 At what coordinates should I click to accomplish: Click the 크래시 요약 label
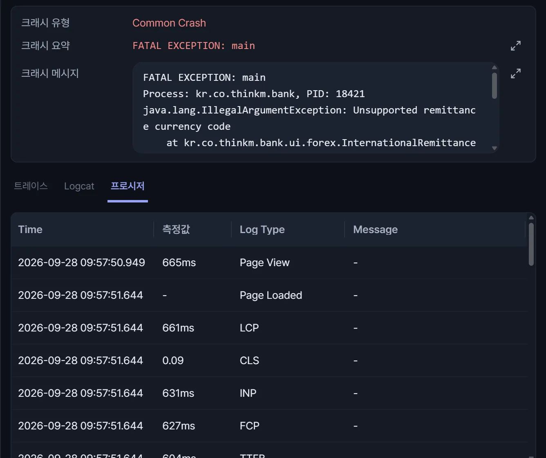45,46
